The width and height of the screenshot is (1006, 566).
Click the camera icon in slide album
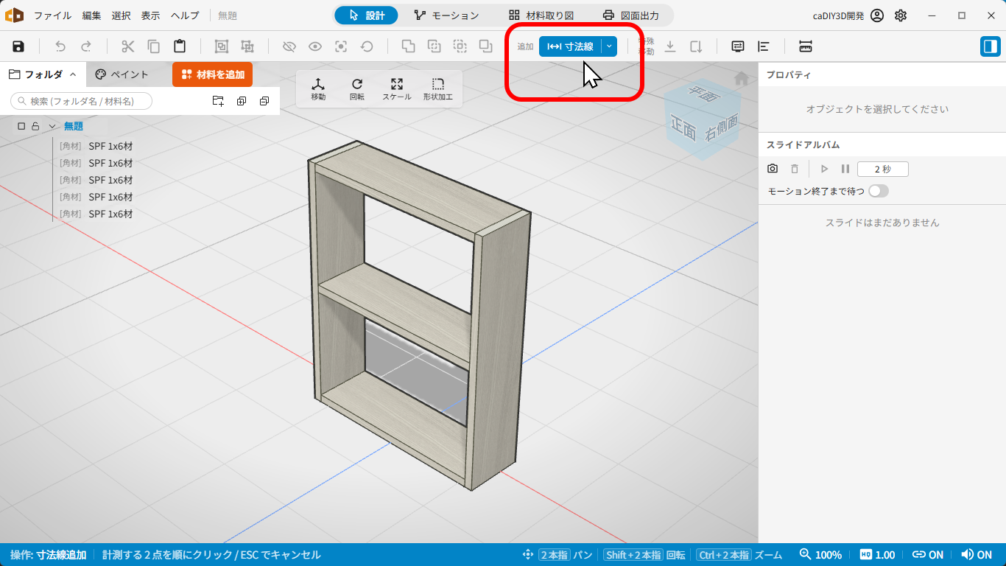click(x=773, y=169)
